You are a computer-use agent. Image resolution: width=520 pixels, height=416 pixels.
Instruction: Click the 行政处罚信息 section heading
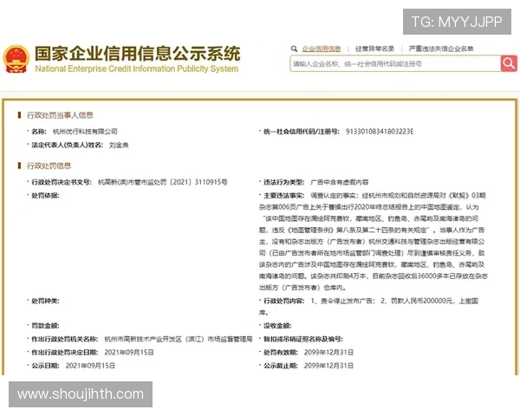click(49, 166)
